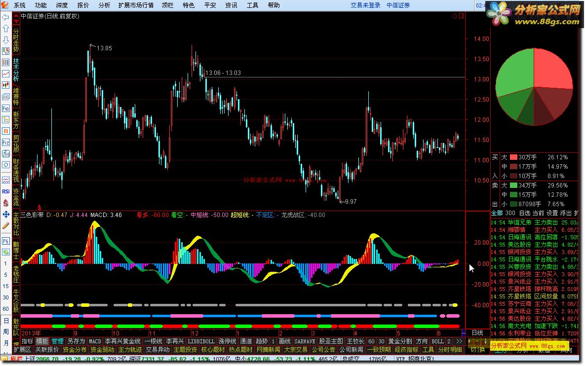The width and height of the screenshot is (585, 366).
Task: Click the down arrow icon in left toolbar
Action: coord(5,40)
